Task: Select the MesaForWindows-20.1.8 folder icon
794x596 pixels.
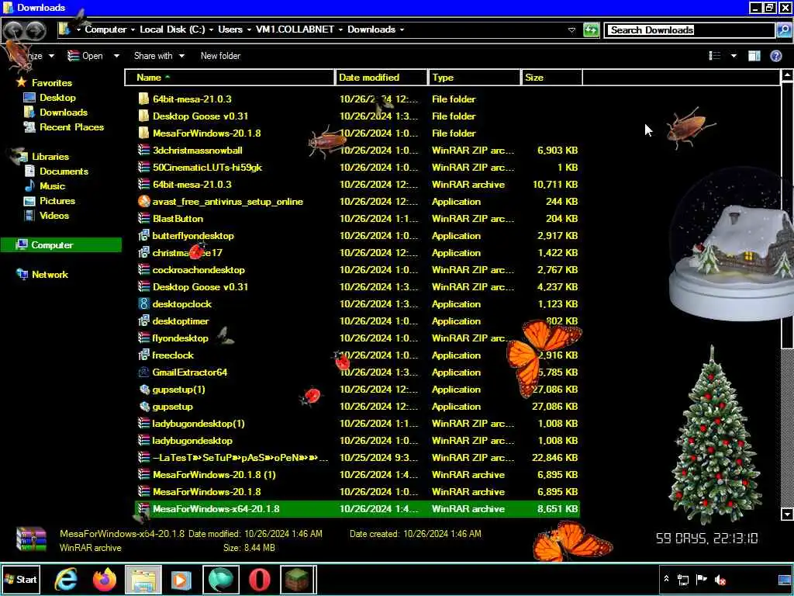Action: [143, 133]
